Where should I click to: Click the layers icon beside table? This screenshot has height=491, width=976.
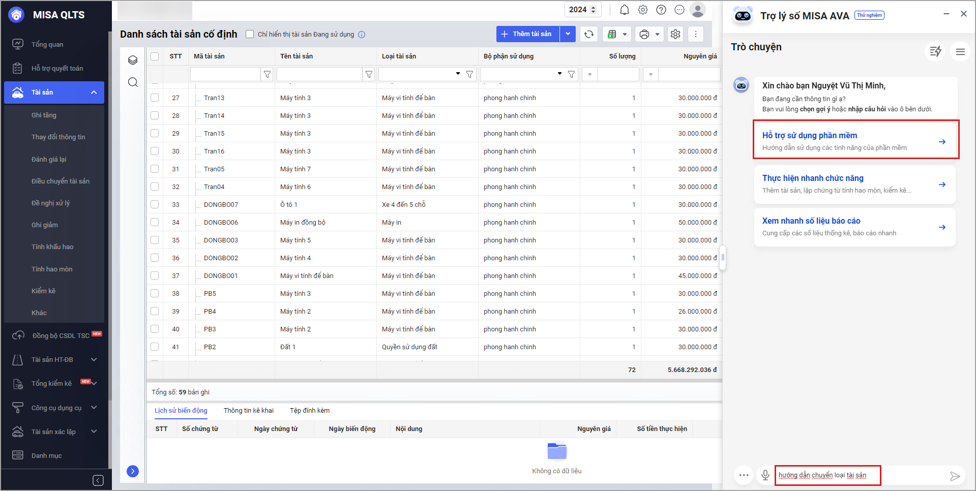point(133,60)
